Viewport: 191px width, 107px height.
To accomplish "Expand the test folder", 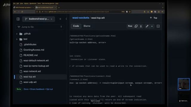I will pos(17,39).
